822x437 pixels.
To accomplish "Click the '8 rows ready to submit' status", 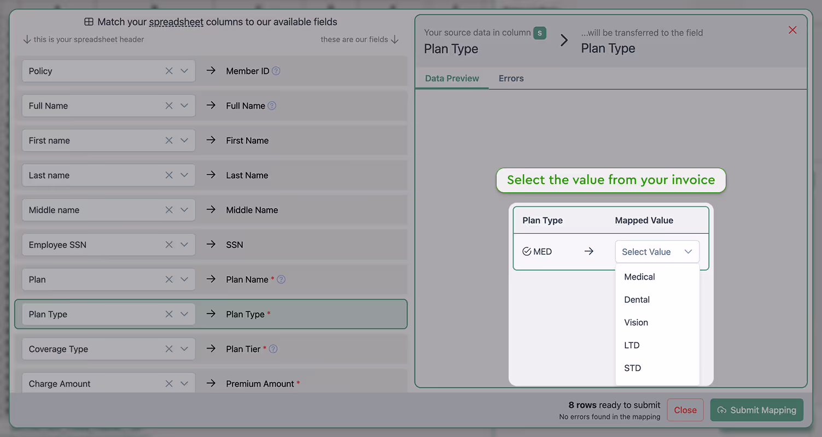I will click(615, 405).
